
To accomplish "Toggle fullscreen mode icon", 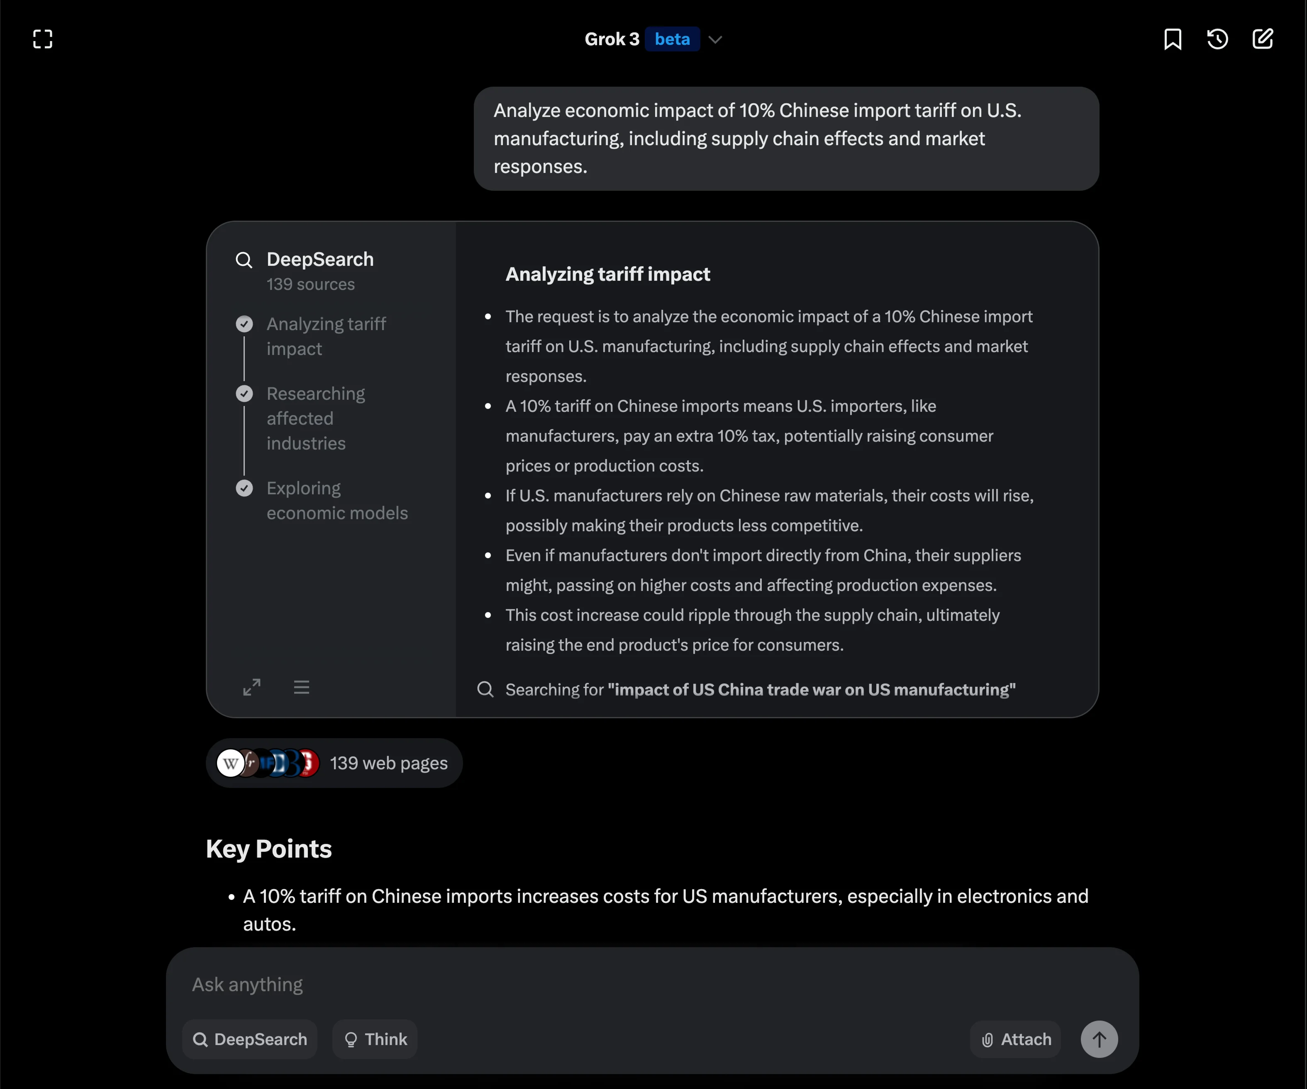I will (42, 39).
